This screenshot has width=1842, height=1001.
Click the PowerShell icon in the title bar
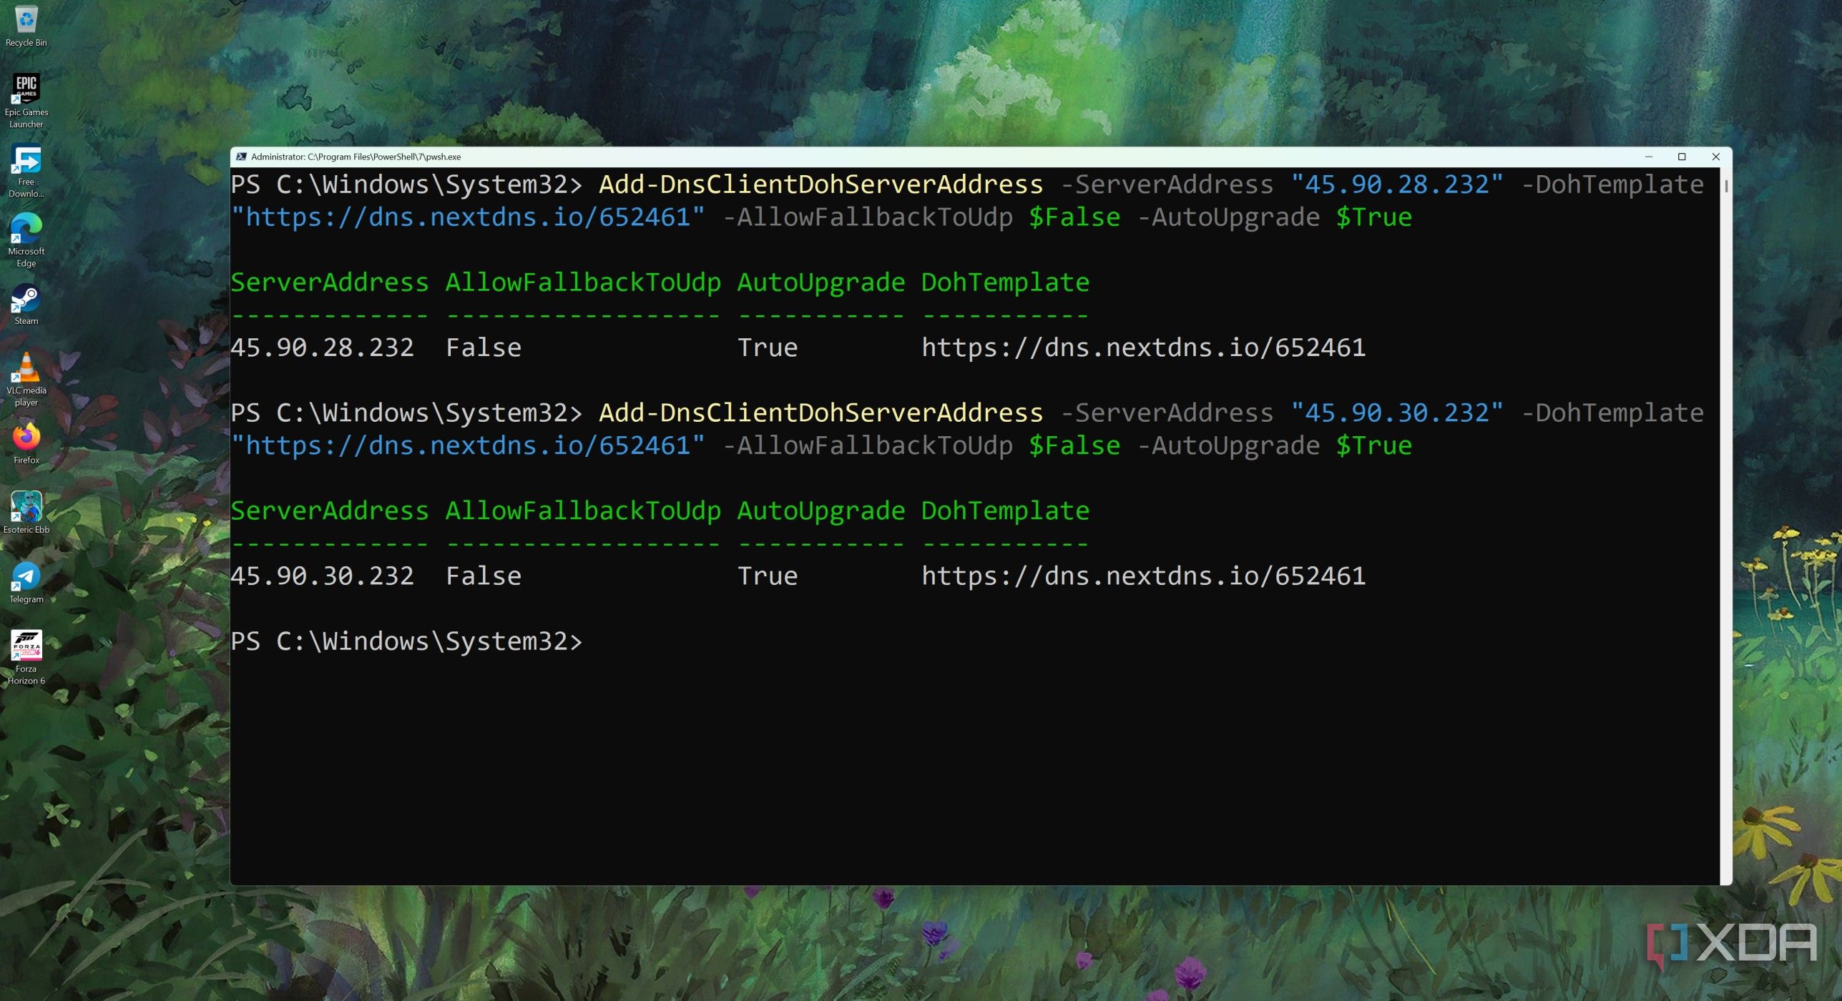[242, 157]
